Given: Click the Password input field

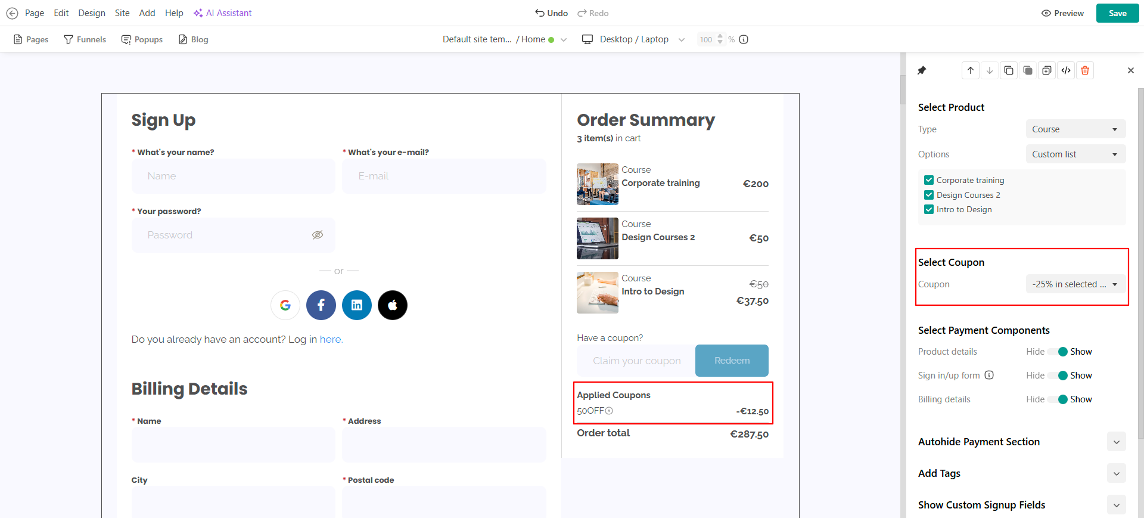Looking at the screenshot, I should point(234,235).
